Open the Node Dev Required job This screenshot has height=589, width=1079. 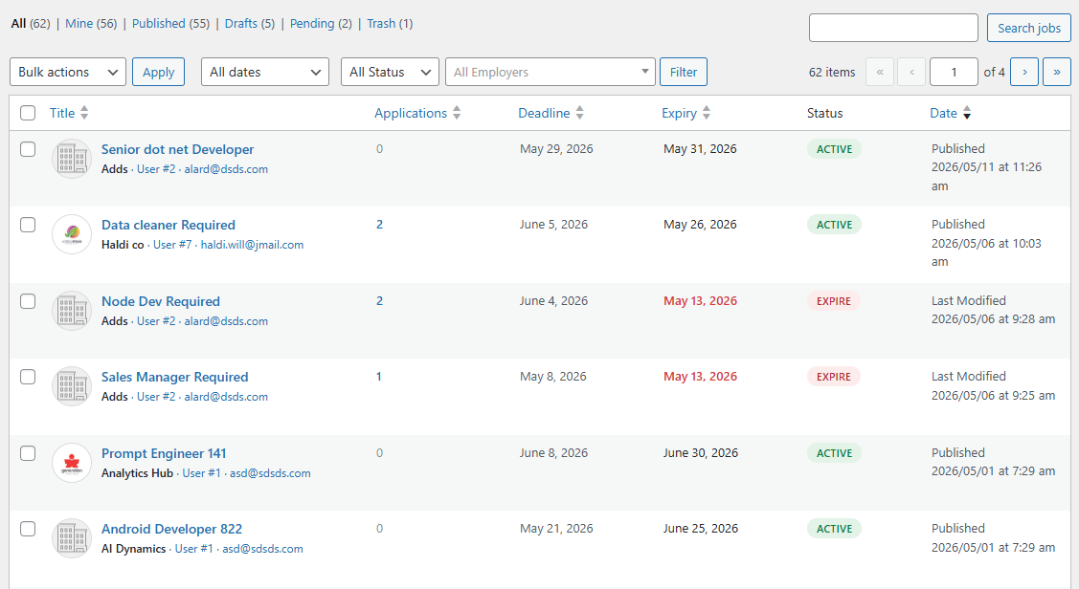[x=160, y=301]
